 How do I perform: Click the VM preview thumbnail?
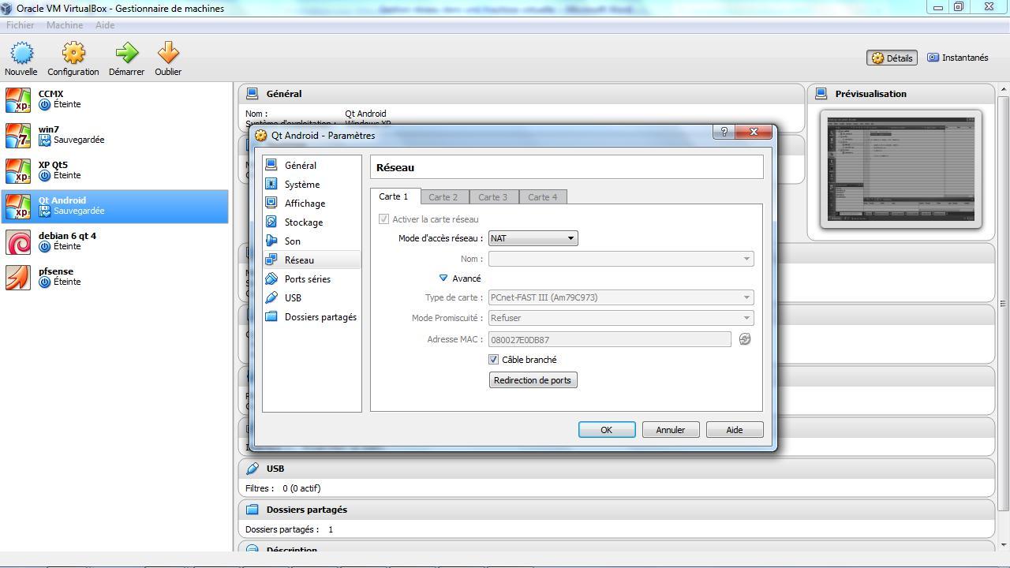900,169
